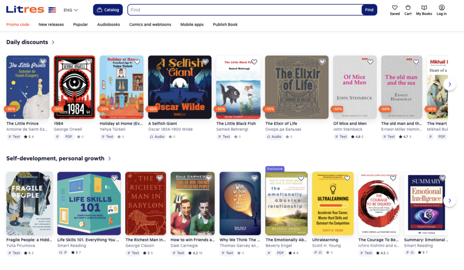Viewport: 464px width, 270px height.
Task: Toggle heart on The old man and the sea
Action: [416, 62]
